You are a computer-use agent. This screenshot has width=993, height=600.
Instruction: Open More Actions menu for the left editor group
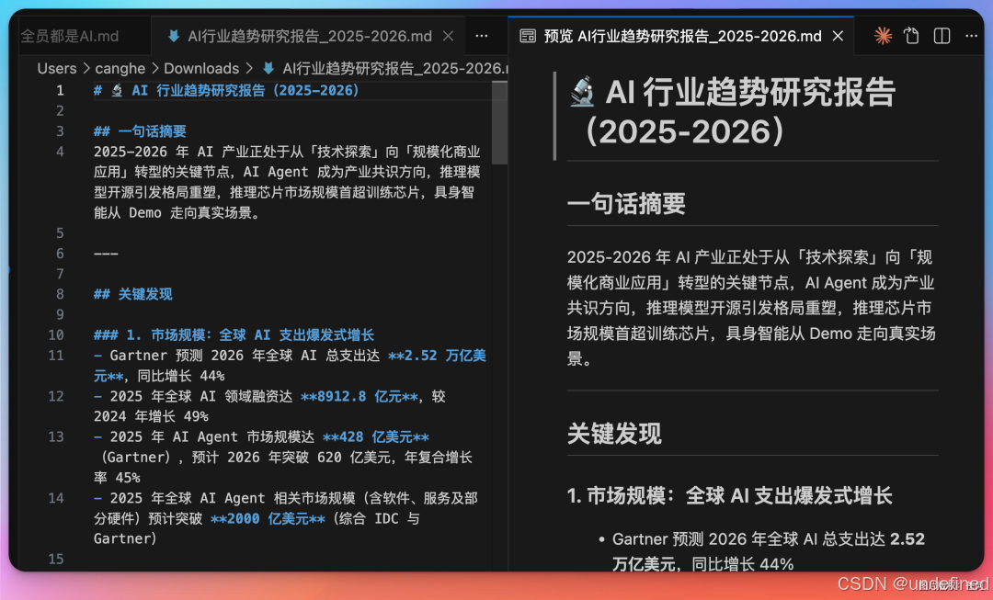coord(481,36)
